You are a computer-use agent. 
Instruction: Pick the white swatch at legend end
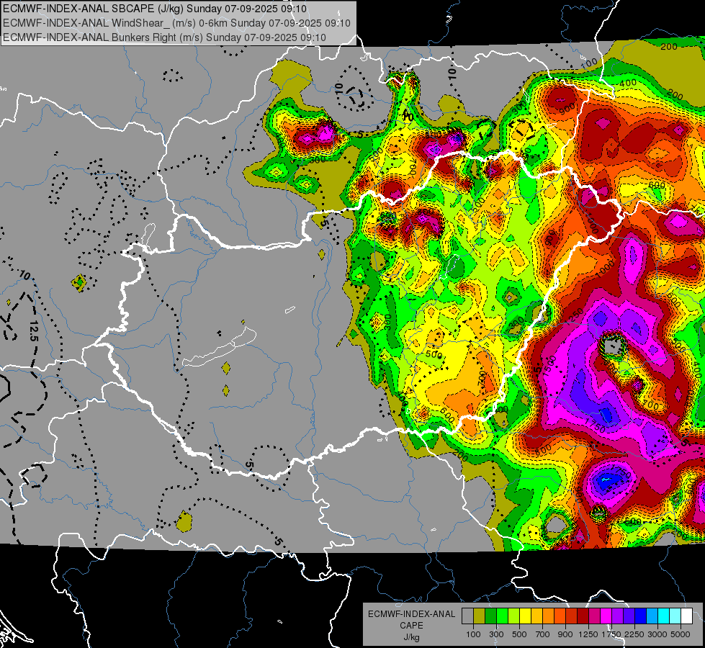tap(686, 616)
